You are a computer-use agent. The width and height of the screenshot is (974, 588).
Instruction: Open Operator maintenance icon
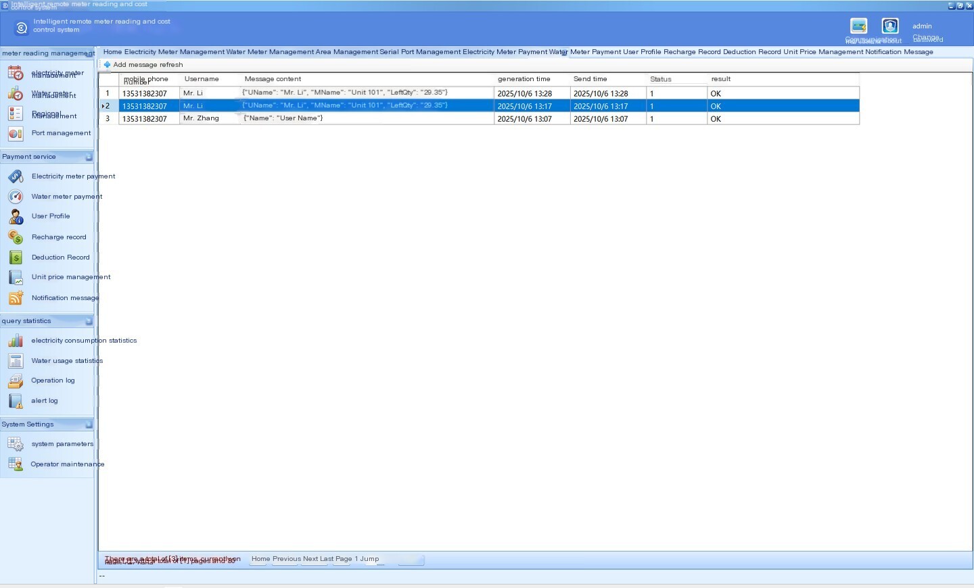tap(16, 464)
